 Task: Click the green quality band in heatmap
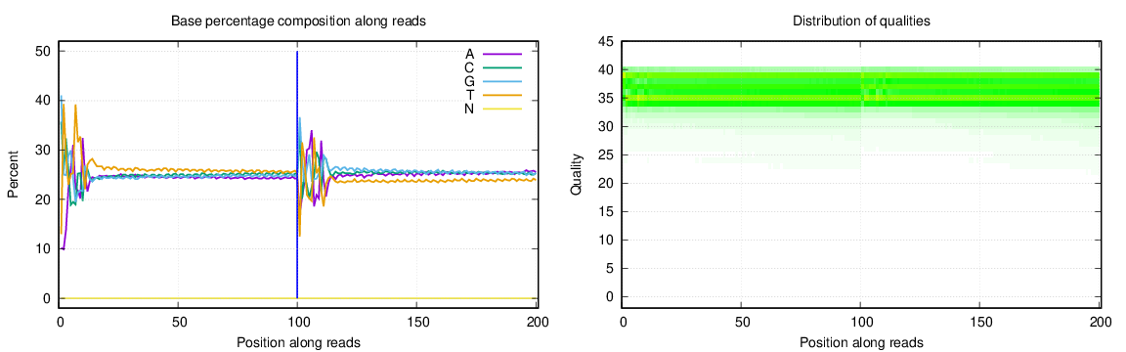click(862, 89)
